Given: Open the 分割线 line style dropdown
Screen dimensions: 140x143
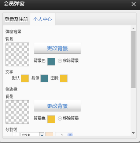Looking at the screenshot, I should coord(33,134).
